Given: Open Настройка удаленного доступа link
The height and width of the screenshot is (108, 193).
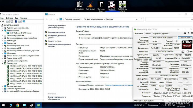Looking at the screenshot, I should tap(57, 37).
